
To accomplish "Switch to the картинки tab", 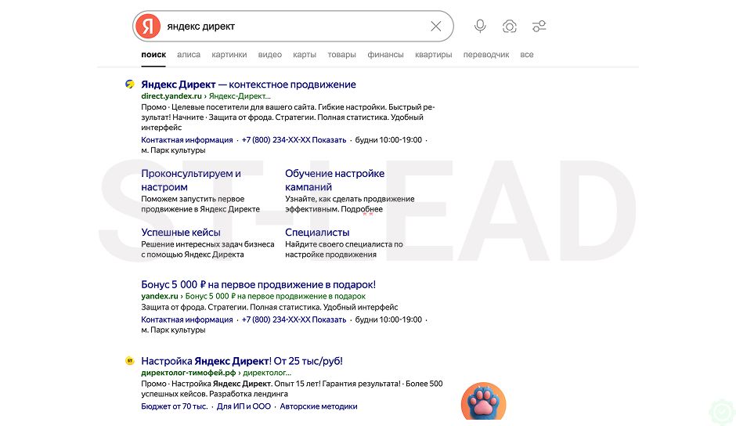I will click(229, 55).
